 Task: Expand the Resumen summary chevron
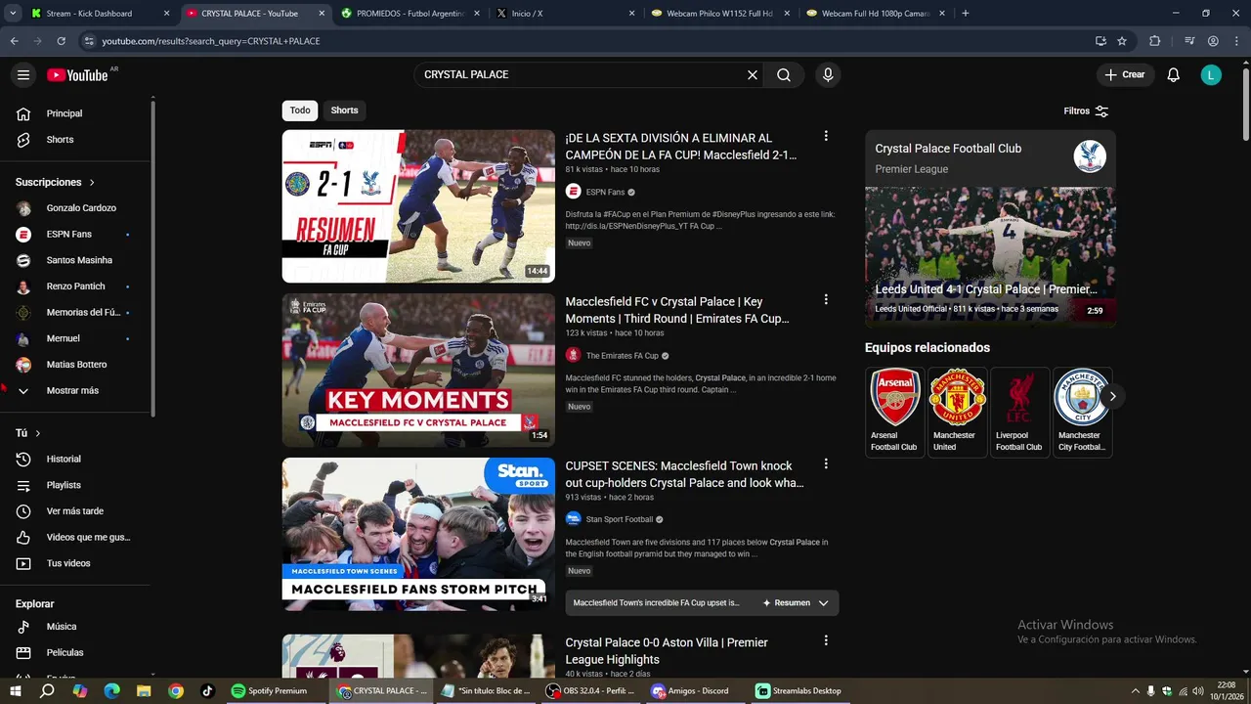click(823, 603)
